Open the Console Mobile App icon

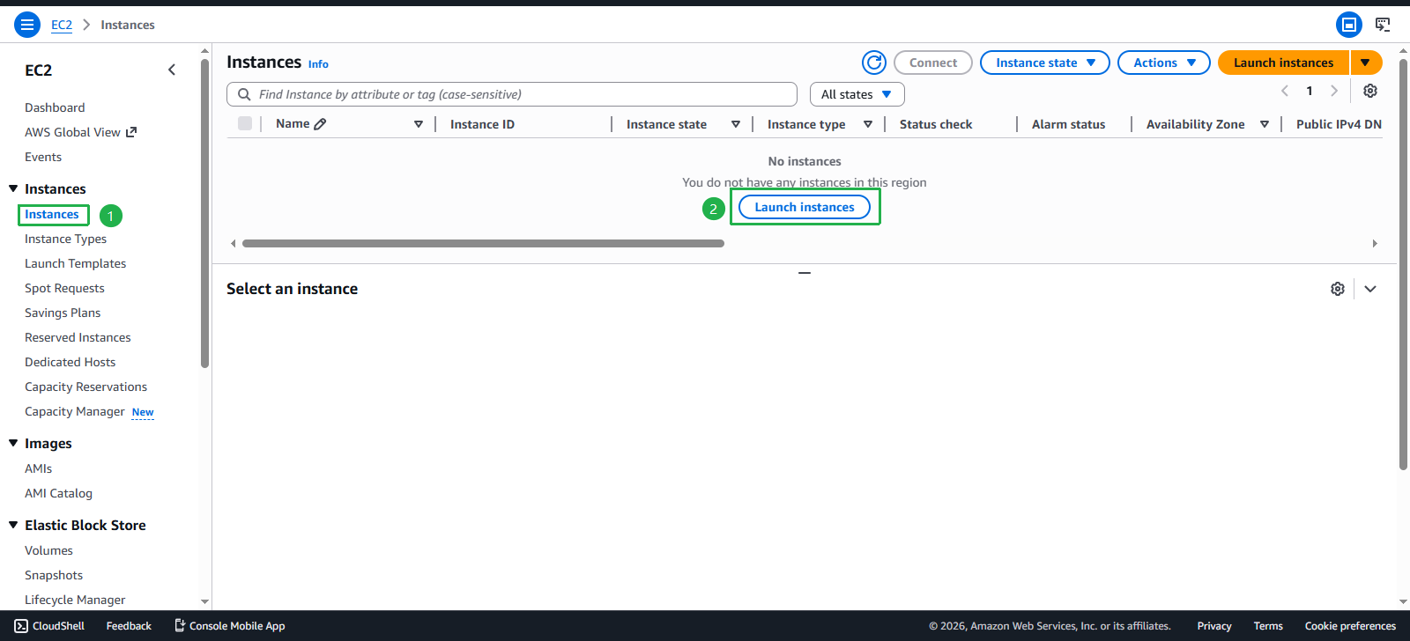point(180,626)
